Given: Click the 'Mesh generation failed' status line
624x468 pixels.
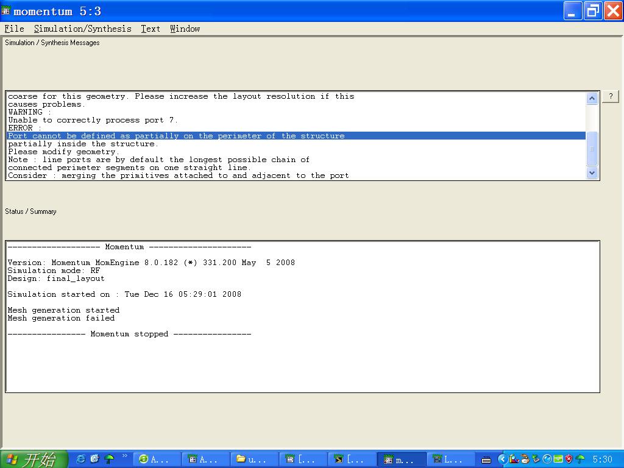Looking at the screenshot, I should [62, 318].
